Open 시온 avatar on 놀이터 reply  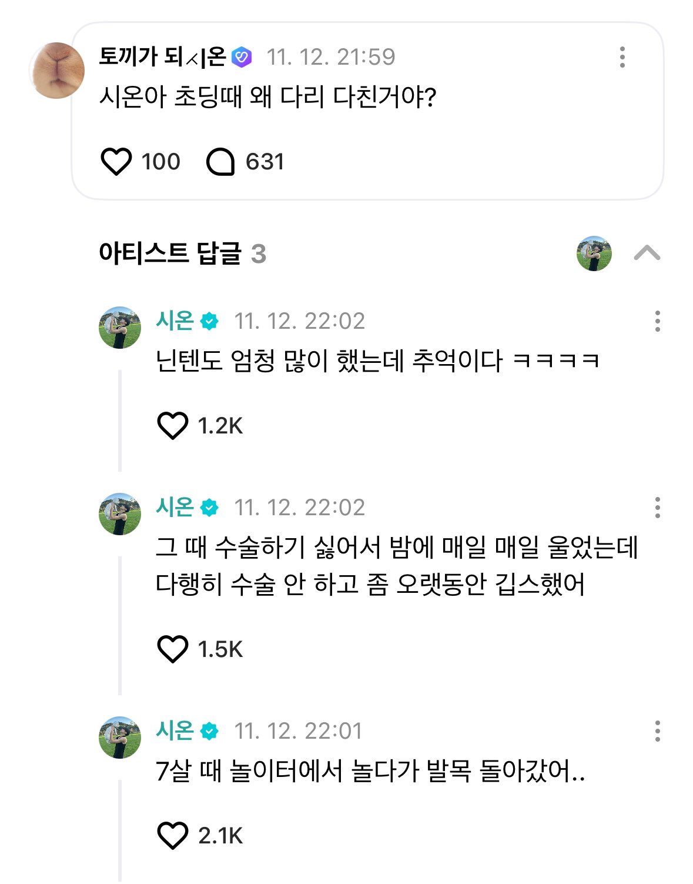point(120,738)
